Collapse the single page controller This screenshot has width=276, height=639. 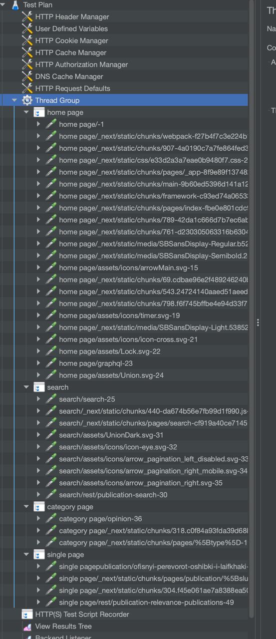(x=26, y=555)
